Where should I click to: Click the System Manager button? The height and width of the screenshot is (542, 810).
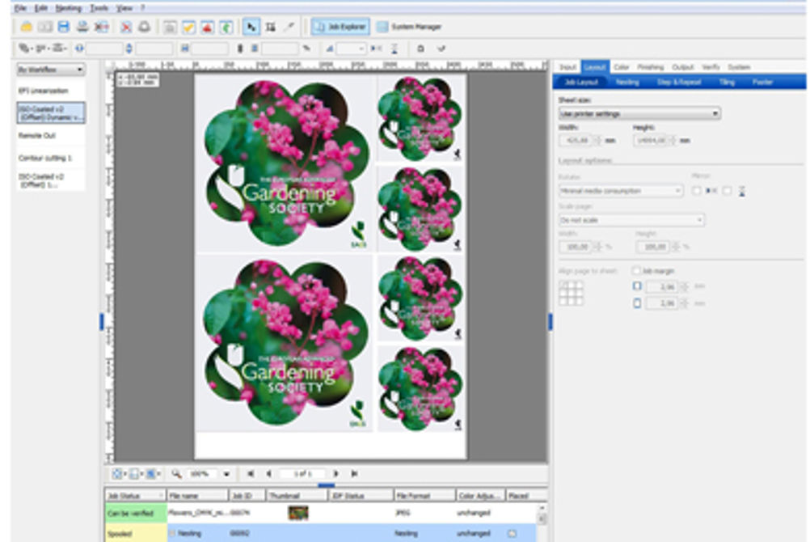[x=409, y=27]
